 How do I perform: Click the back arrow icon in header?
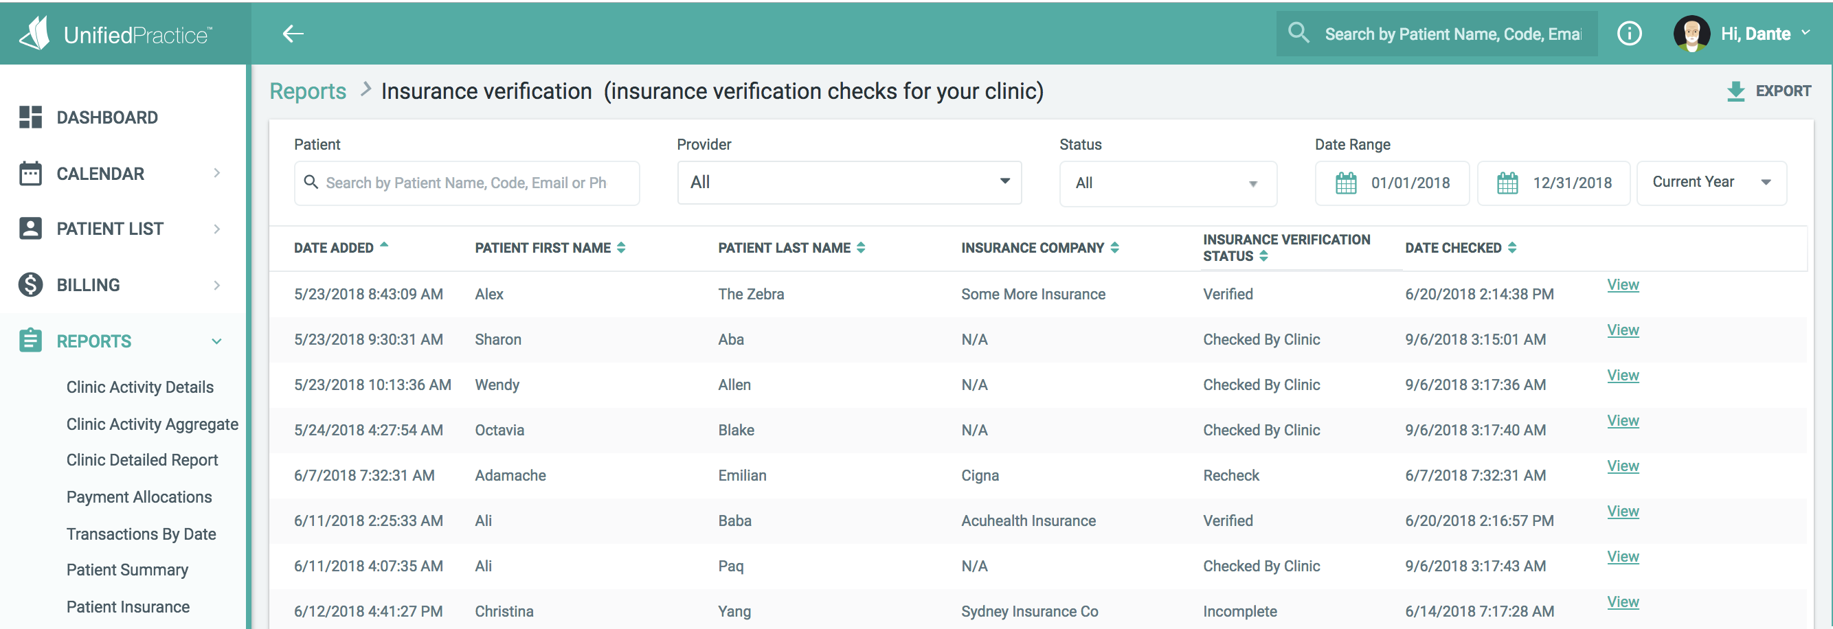(x=293, y=34)
